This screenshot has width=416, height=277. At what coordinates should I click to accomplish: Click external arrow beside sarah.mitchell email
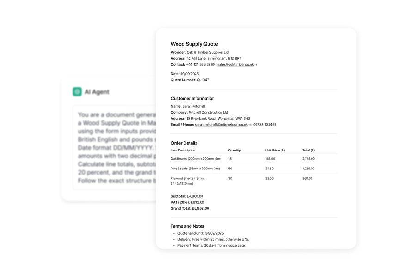250,125
